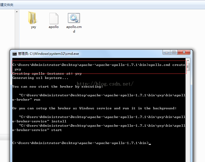This screenshot has height=162, width=205.
Task: Click the last command prompt line
Action: [x=82, y=143]
